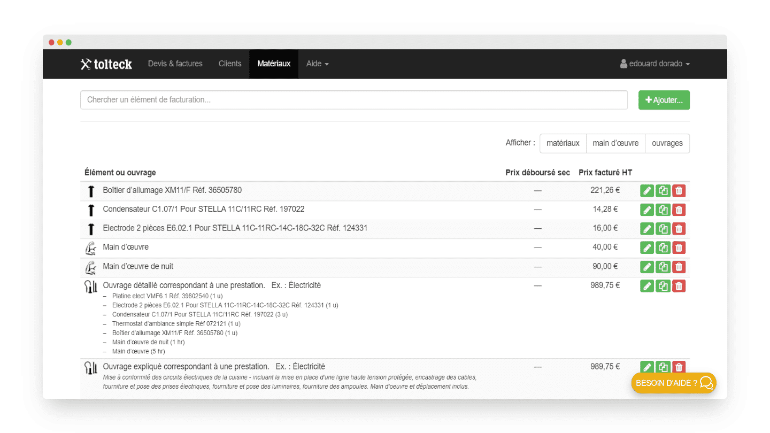
Task: Duplicate the Main d'œuvre de nuit row
Action: pos(663,267)
